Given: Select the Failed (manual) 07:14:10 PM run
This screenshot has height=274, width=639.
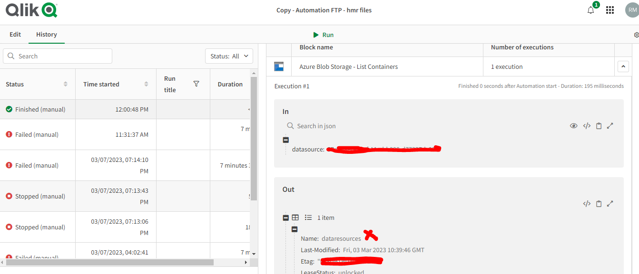Looking at the screenshot, I should (x=126, y=165).
